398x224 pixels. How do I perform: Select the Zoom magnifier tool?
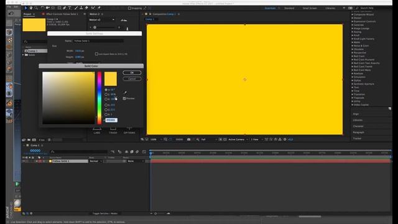36,8
